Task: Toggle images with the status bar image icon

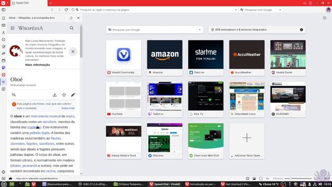Action: pos(254,179)
